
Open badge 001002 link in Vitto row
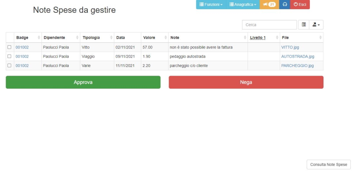pos(22,48)
